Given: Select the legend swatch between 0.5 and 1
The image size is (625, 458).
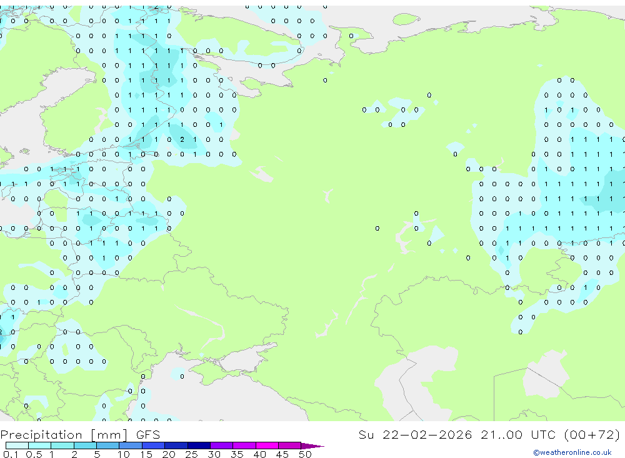Looking at the screenshot, I should point(40,446).
